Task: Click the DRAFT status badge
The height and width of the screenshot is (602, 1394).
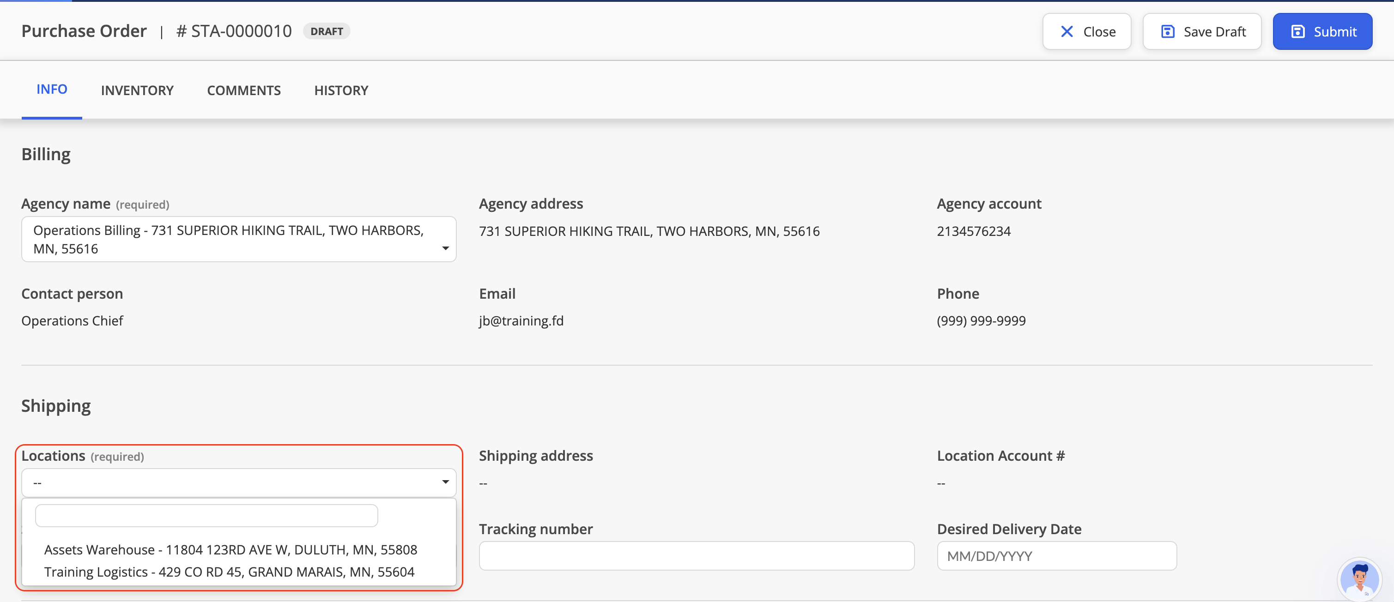Action: click(x=326, y=31)
